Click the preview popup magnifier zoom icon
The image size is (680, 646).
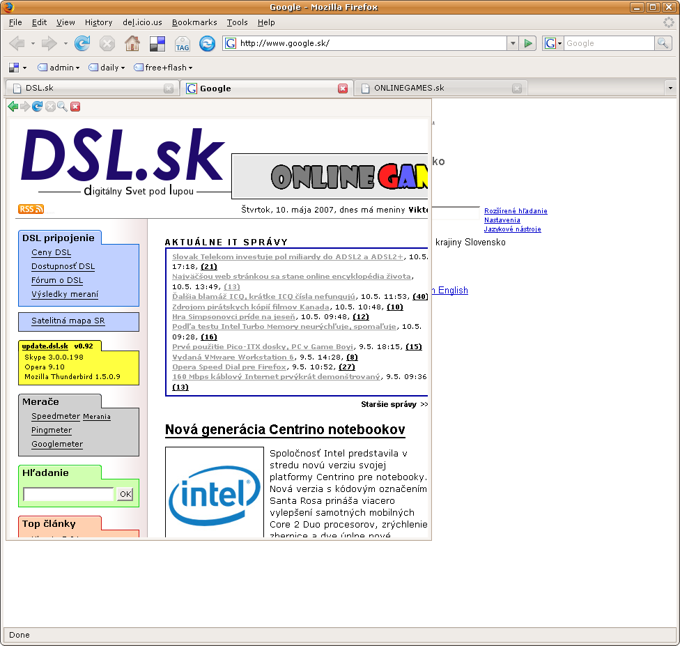pyautogui.click(x=63, y=107)
